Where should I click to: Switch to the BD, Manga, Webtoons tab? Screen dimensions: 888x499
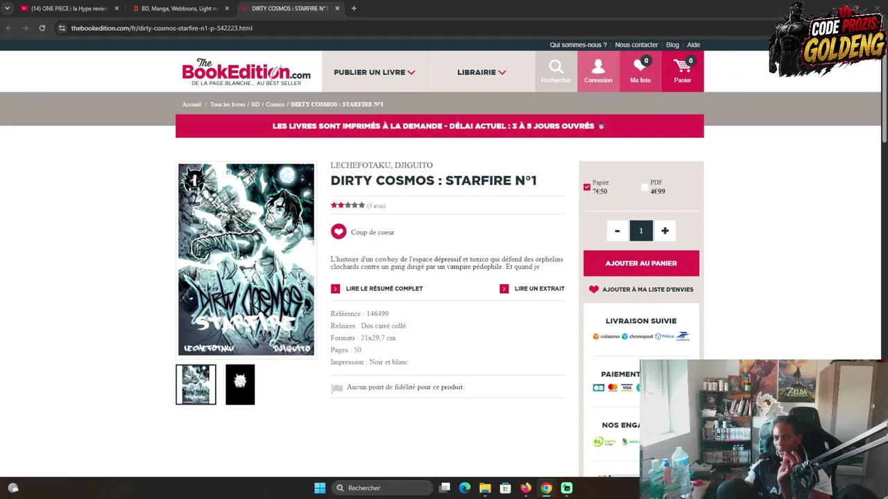click(180, 8)
